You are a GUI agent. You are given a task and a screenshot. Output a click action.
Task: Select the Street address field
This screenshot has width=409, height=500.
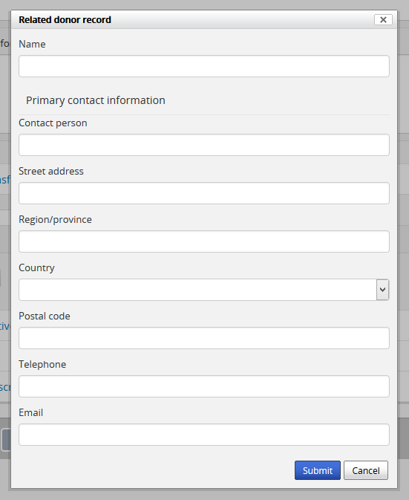(204, 193)
